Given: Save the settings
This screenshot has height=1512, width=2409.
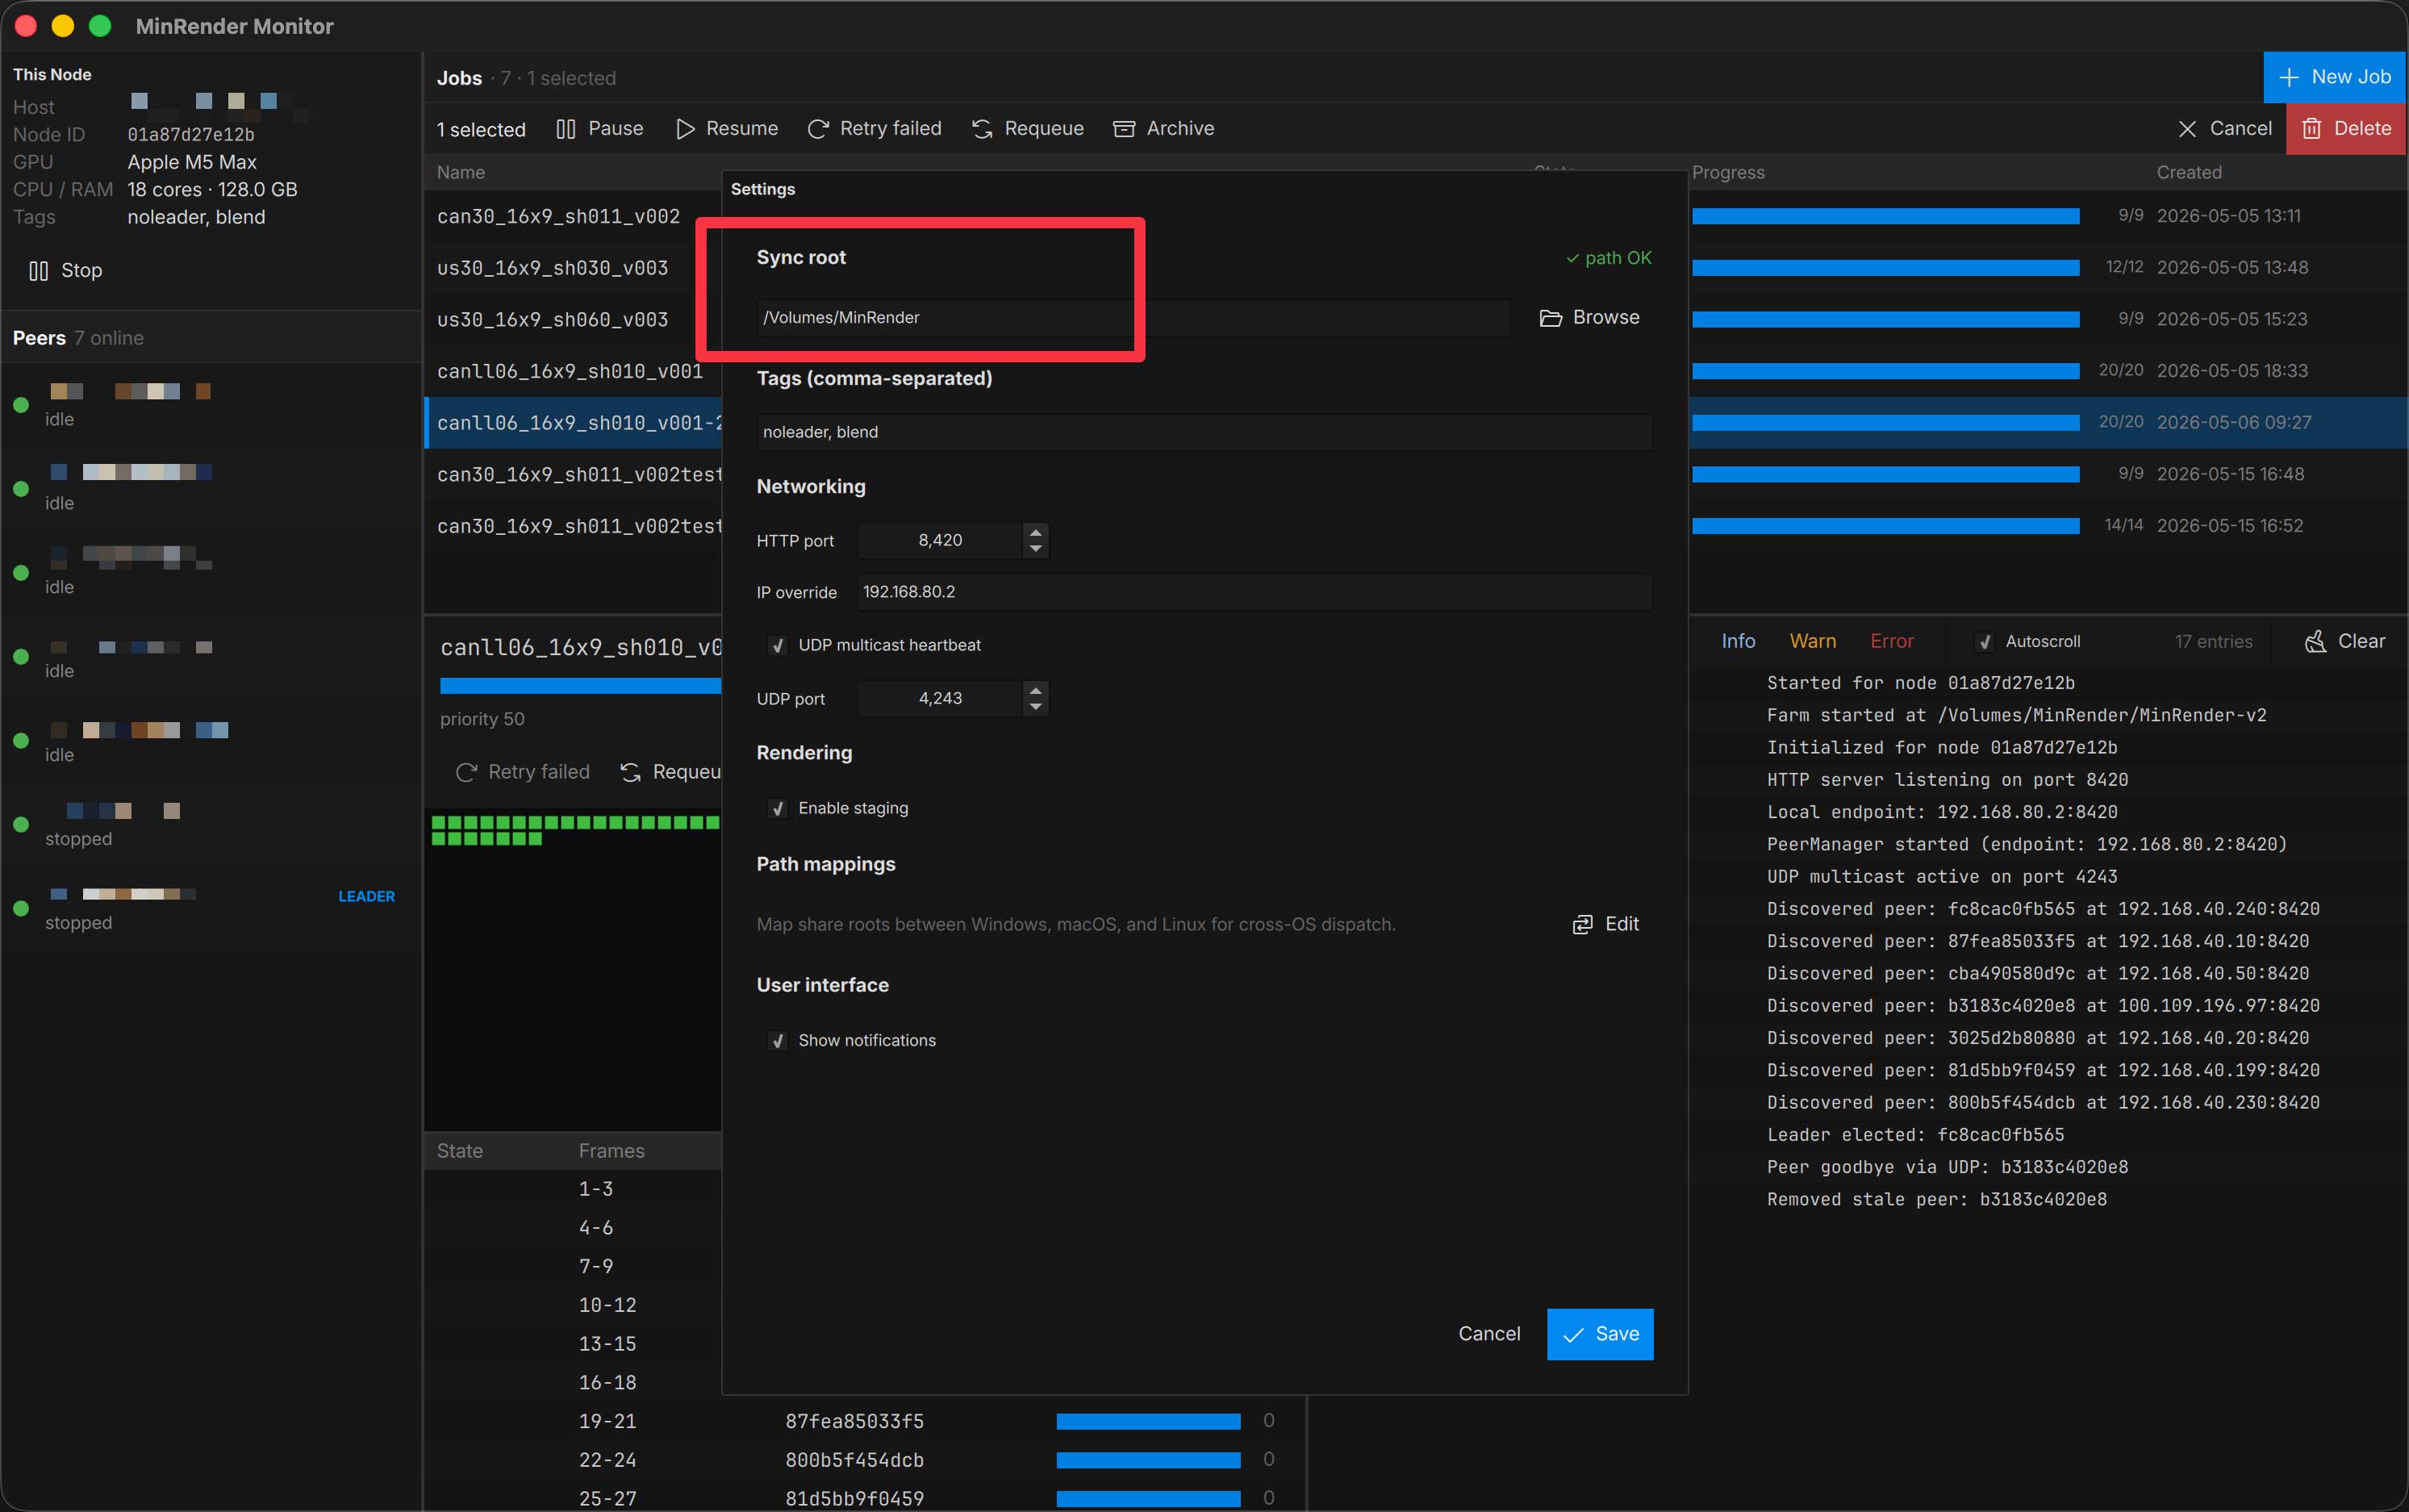Looking at the screenshot, I should coord(1600,1334).
